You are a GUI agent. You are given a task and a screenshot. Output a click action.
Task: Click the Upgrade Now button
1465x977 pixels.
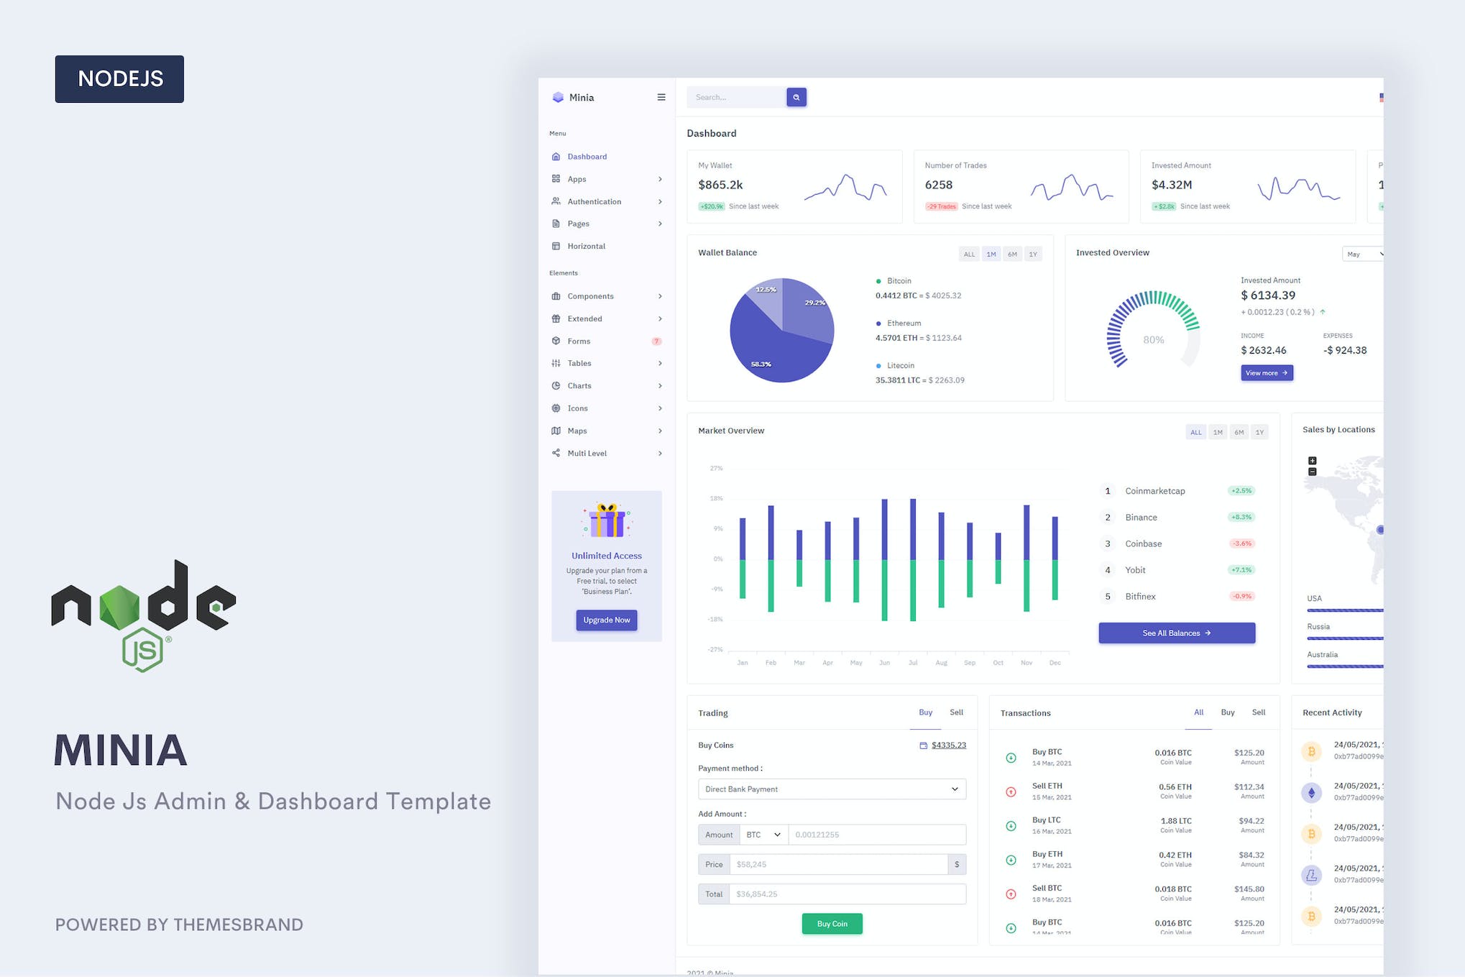tap(606, 620)
